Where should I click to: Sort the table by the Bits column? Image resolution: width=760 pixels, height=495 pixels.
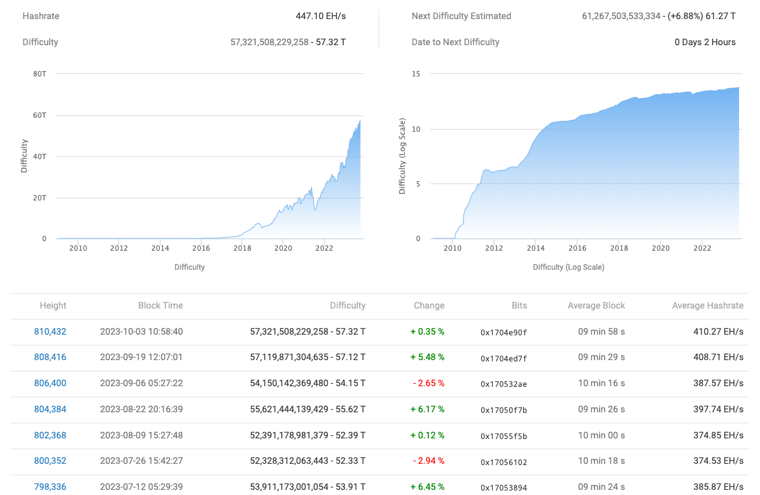519,305
